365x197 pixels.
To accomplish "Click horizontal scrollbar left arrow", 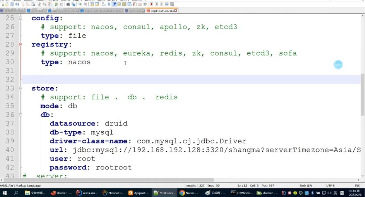I will pos(2,180).
